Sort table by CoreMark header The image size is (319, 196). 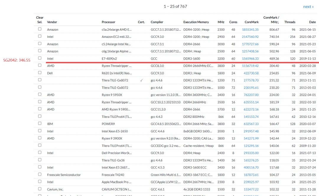click(252, 22)
